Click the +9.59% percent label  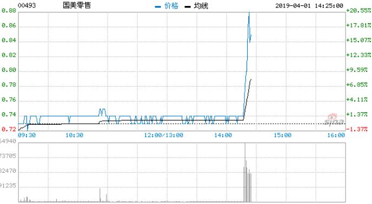coord(357,70)
